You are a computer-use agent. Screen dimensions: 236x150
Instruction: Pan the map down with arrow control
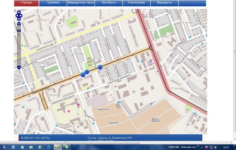[19, 18]
